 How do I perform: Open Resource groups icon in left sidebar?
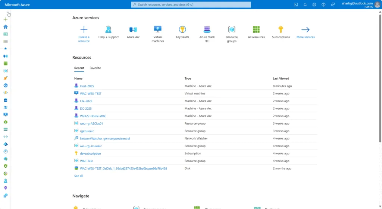click(5, 71)
